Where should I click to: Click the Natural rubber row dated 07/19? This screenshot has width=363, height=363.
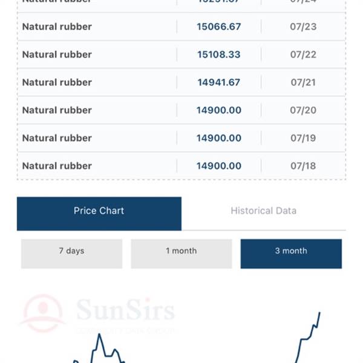(x=181, y=138)
